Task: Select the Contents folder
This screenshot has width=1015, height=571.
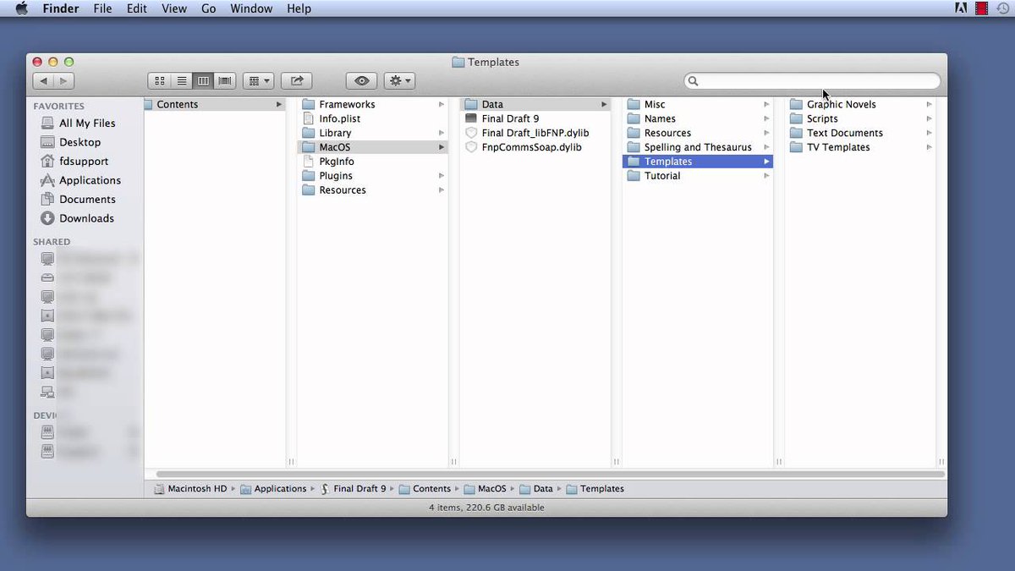Action: [214, 105]
